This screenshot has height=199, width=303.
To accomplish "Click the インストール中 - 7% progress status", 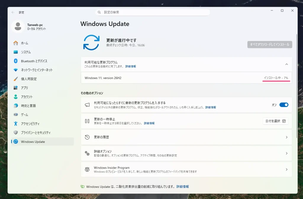I will click(x=276, y=78).
